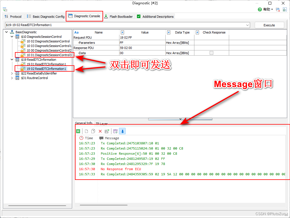The width and height of the screenshot is (290, 218).
Task: Open the service selection combo box dropdown arrow
Action: tap(247, 25)
